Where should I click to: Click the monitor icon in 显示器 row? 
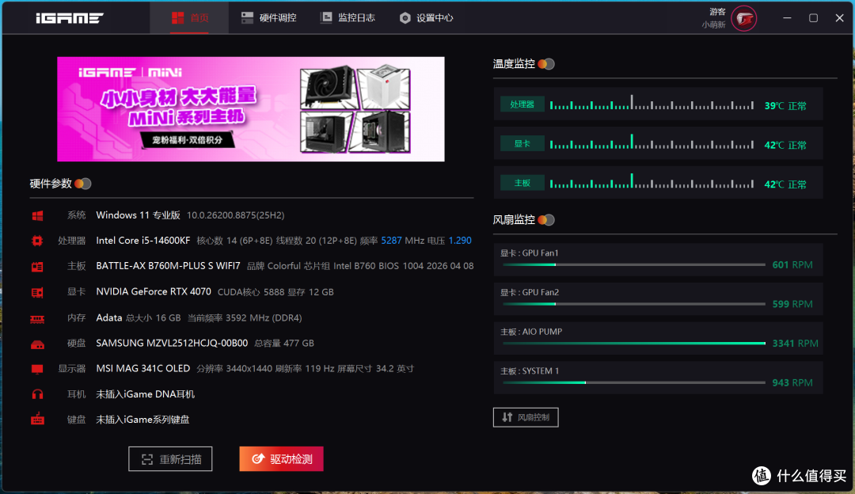coord(37,369)
